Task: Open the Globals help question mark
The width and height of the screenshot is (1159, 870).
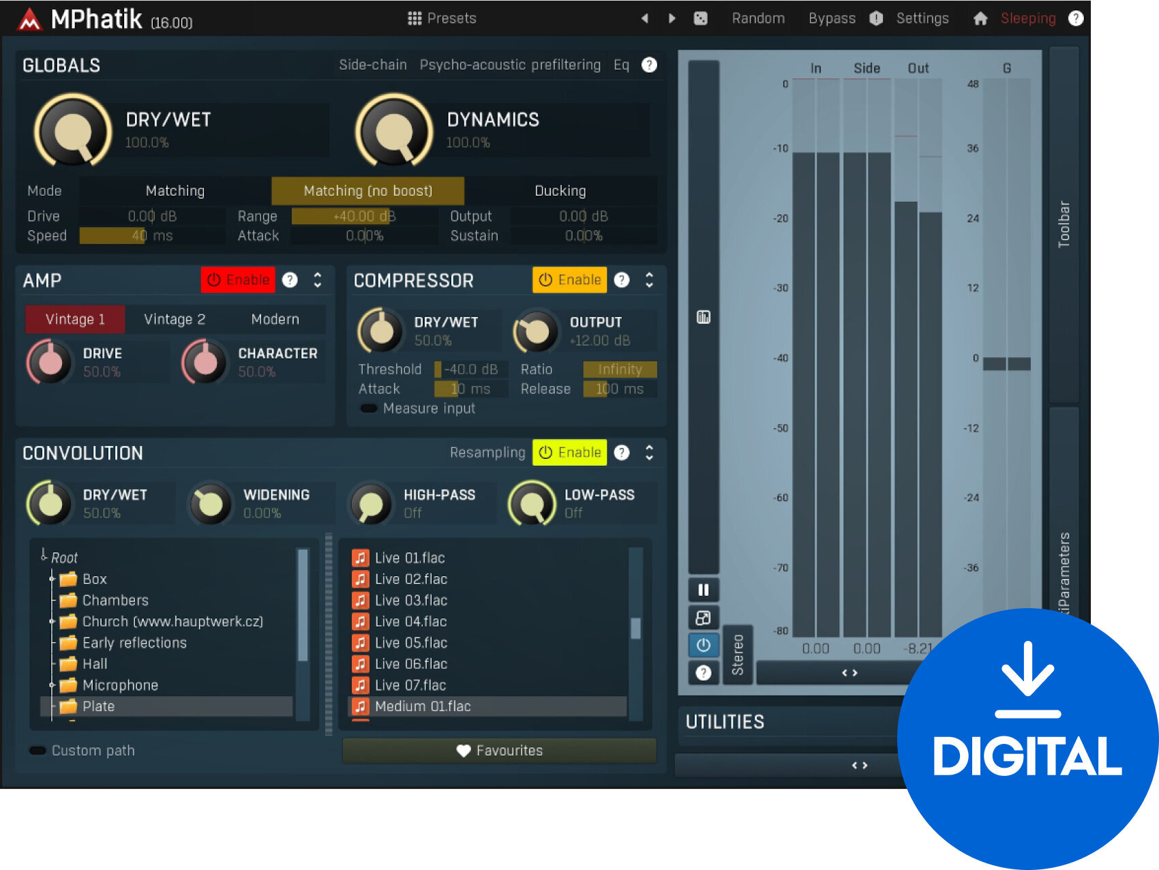Action: click(649, 65)
